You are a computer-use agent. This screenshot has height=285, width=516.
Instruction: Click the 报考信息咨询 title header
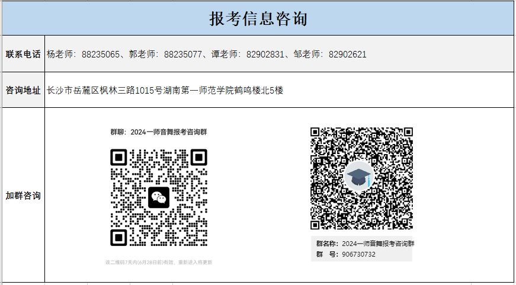(258, 19)
